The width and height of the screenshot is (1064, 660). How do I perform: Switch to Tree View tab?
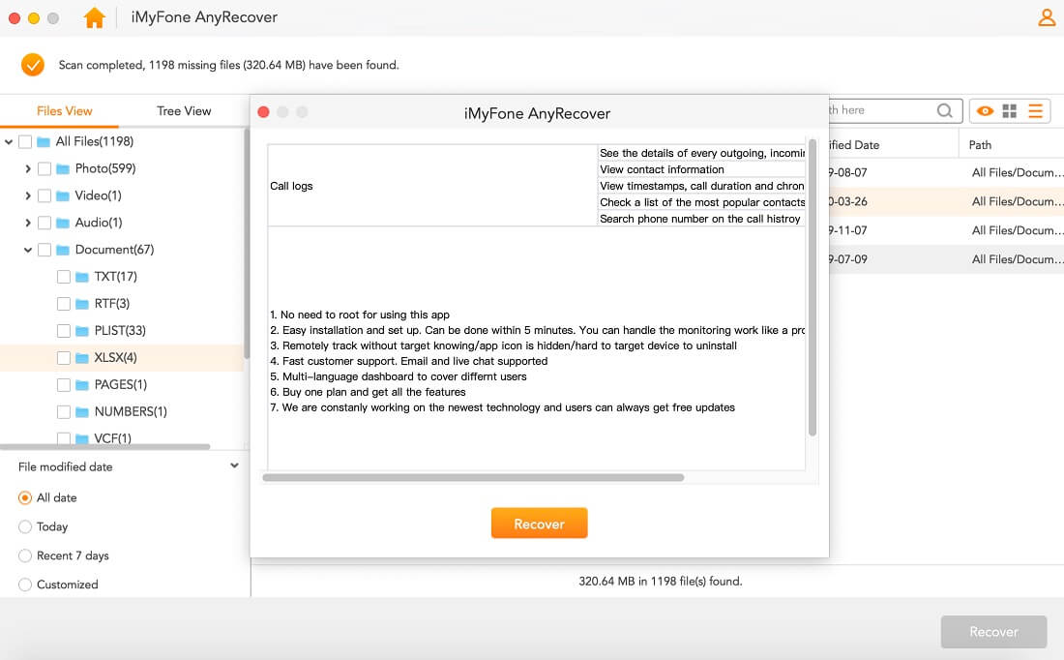click(x=183, y=110)
